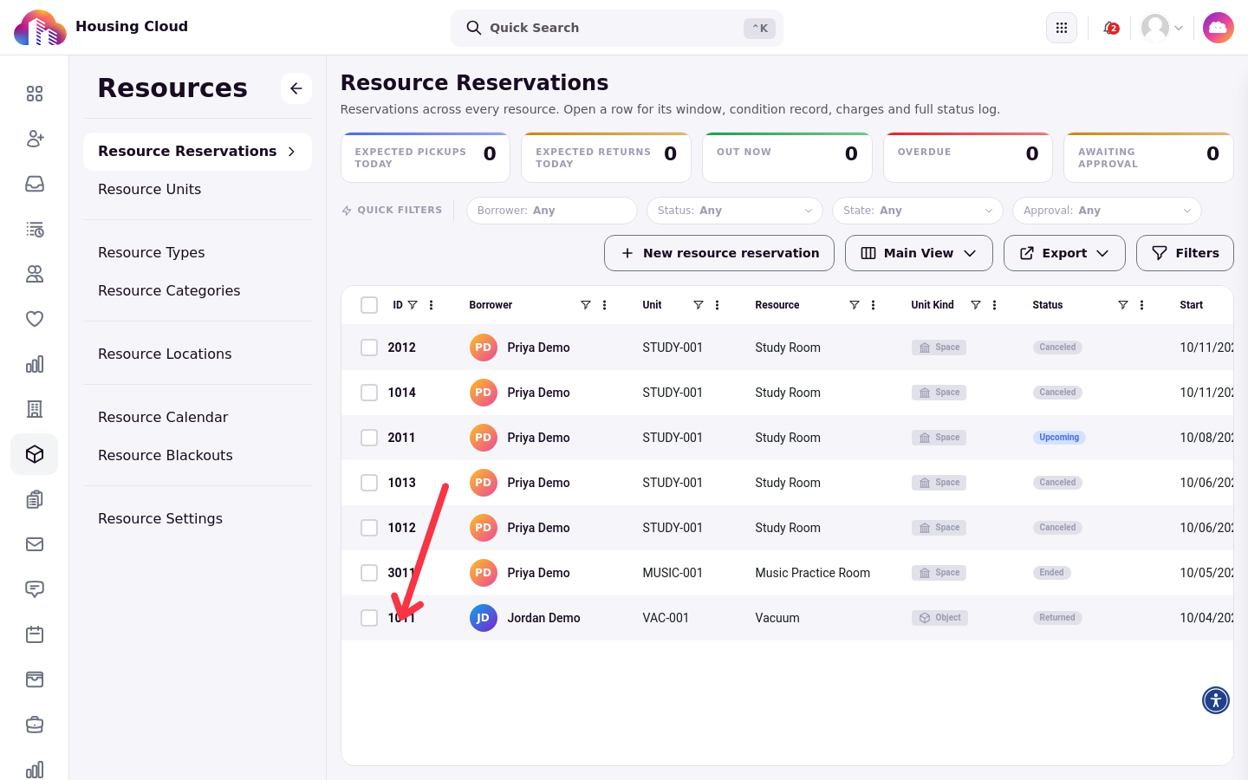Go to Resource Blackouts

tap(166, 455)
